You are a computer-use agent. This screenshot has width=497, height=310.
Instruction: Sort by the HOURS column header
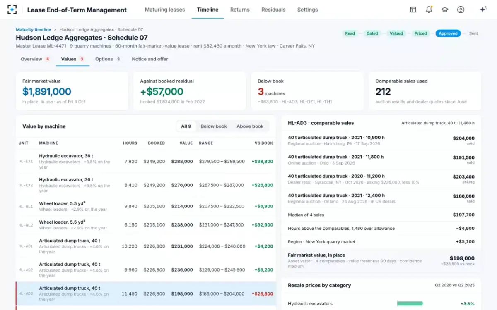(x=130, y=143)
